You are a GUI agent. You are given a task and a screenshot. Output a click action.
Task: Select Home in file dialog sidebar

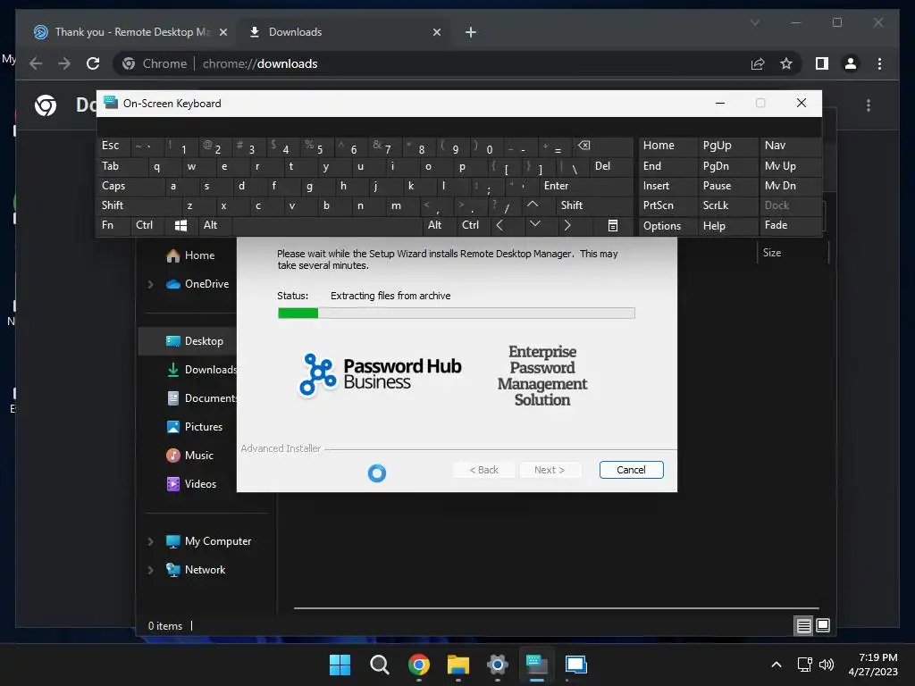pos(190,255)
